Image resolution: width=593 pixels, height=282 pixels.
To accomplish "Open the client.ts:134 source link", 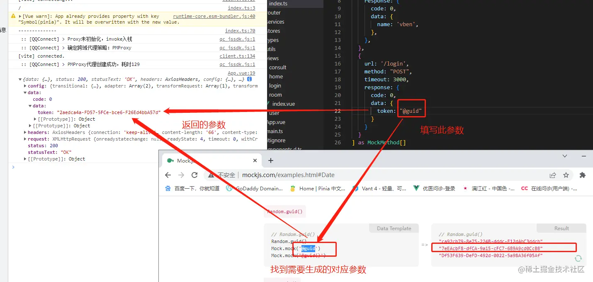I will [237, 56].
